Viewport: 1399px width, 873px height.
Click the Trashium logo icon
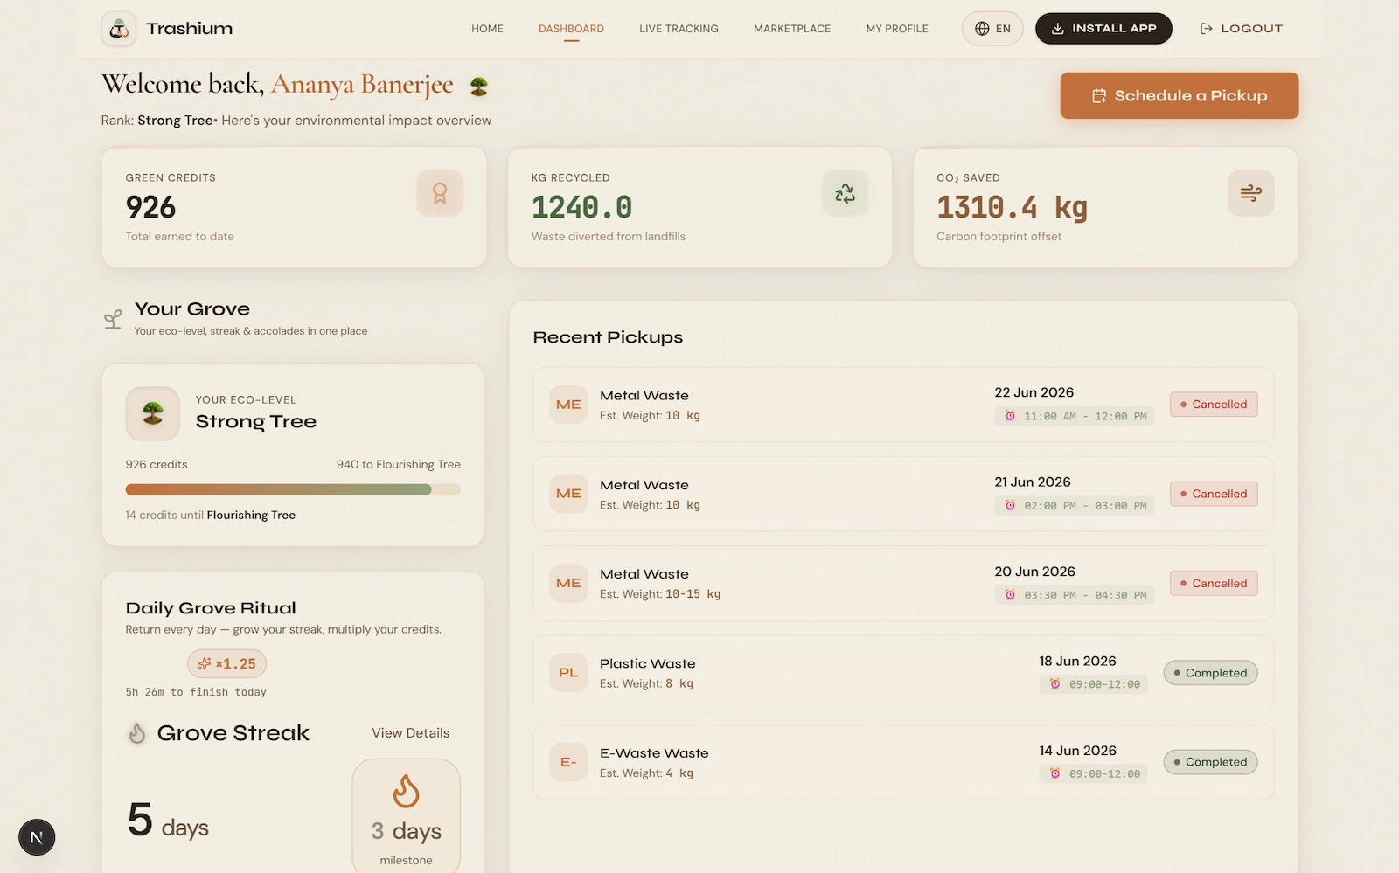(118, 29)
